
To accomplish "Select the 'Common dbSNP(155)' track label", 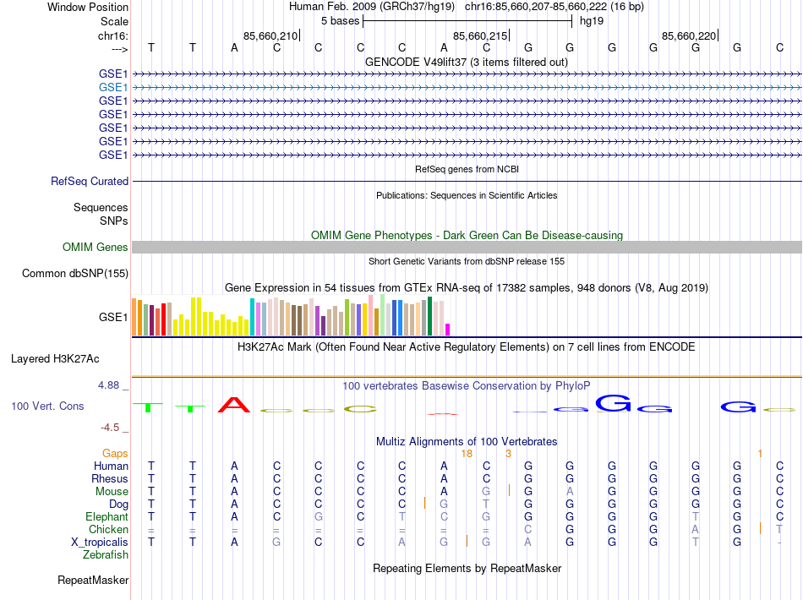I will coord(75,273).
